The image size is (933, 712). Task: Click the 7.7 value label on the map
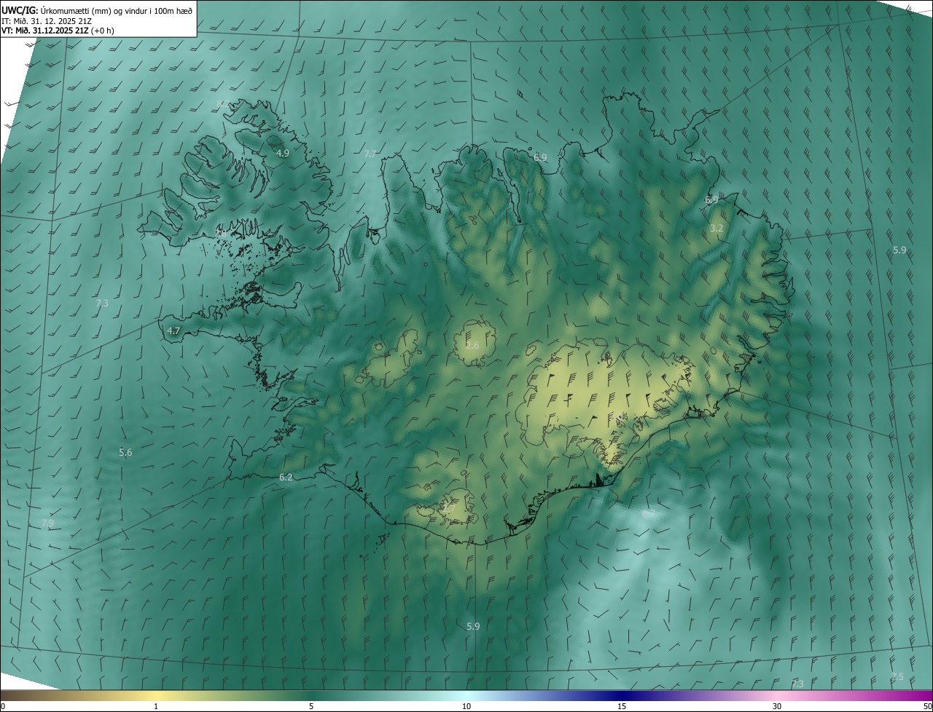coord(370,154)
